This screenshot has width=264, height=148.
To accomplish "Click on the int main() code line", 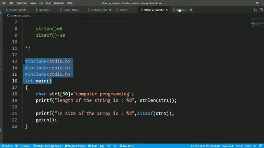I will click(x=38, y=81).
